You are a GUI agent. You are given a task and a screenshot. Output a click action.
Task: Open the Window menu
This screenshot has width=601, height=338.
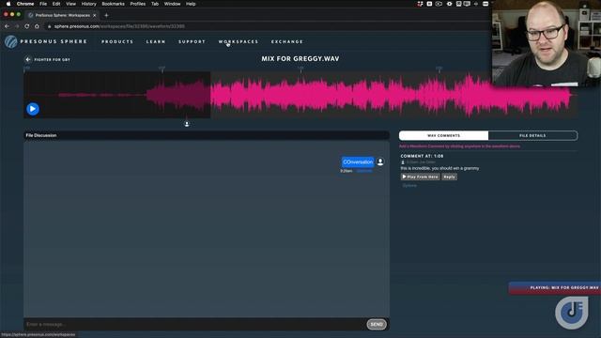(x=172, y=4)
